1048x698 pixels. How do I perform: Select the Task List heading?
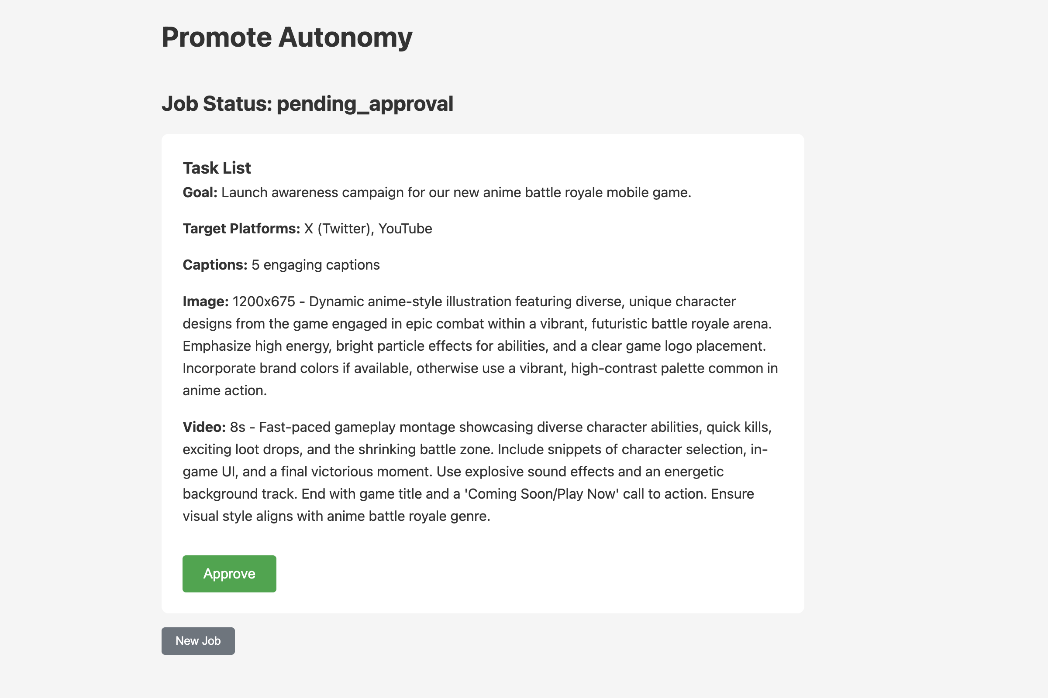[217, 168]
